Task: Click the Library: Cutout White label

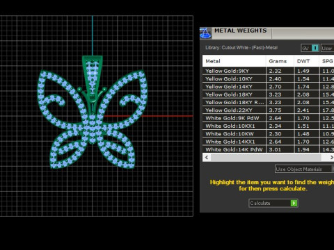Action: (x=241, y=48)
